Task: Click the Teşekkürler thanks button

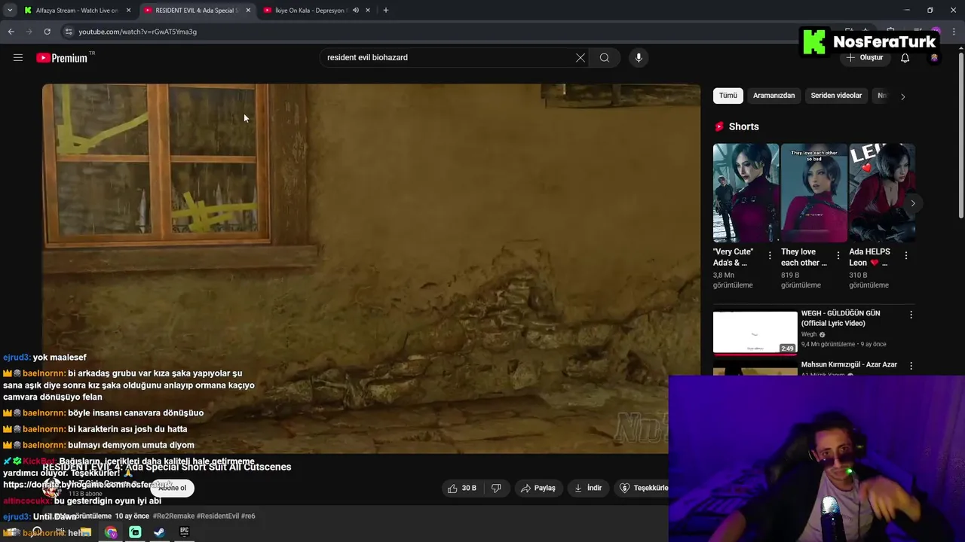Action: (642, 488)
